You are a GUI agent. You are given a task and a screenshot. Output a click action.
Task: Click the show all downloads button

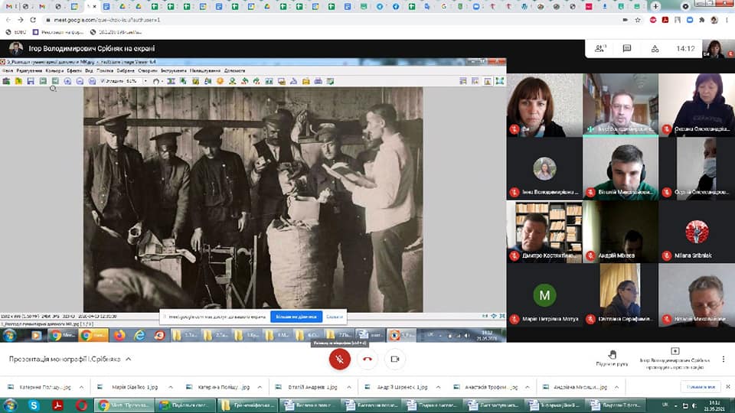point(700,387)
